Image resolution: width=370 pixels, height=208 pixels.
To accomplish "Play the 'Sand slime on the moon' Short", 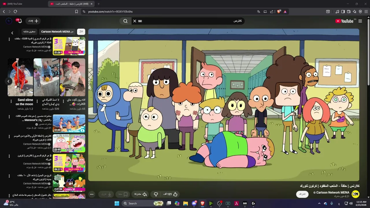I will [20, 77].
